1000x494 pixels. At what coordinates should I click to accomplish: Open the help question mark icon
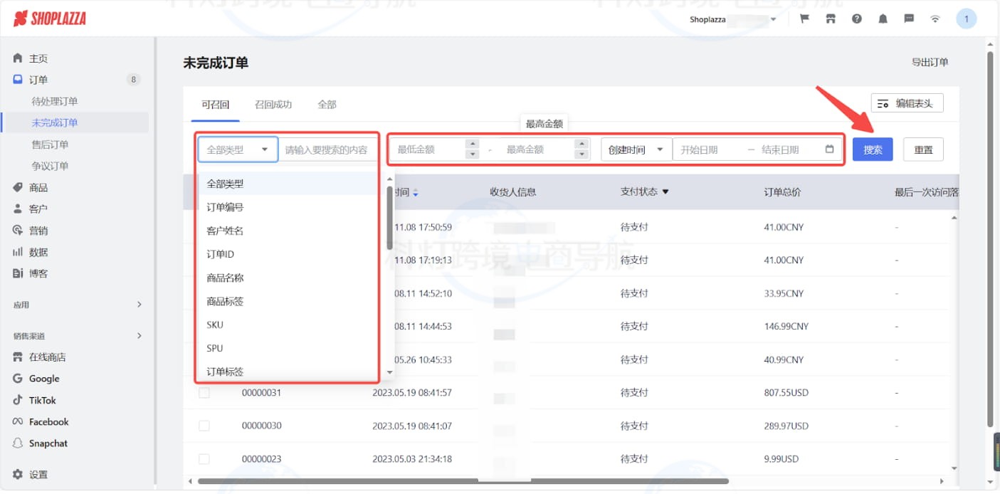coord(857,19)
